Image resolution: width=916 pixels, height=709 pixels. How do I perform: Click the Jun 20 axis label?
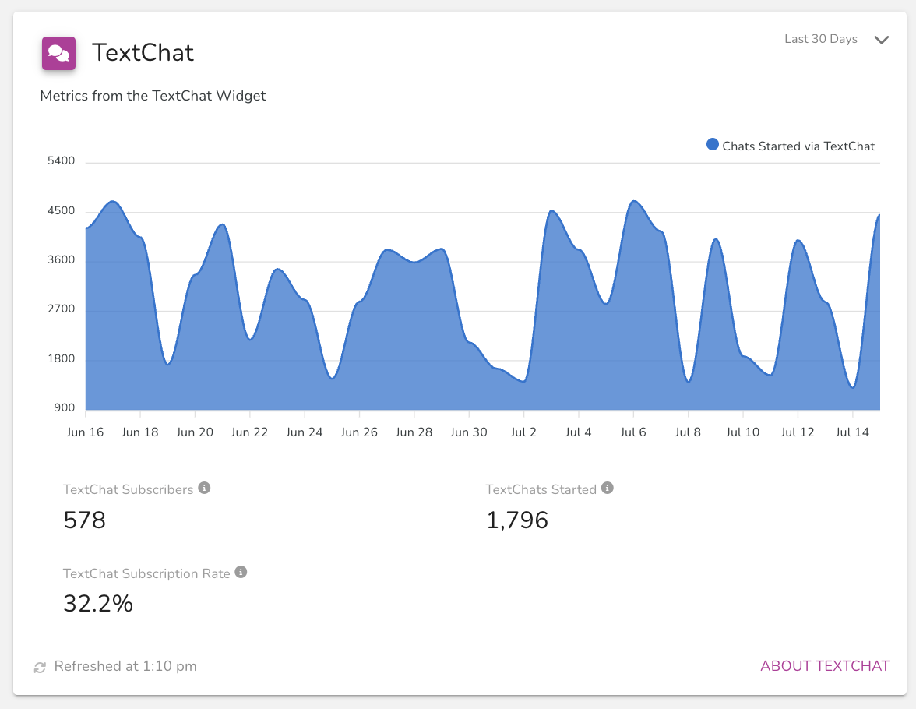(195, 432)
